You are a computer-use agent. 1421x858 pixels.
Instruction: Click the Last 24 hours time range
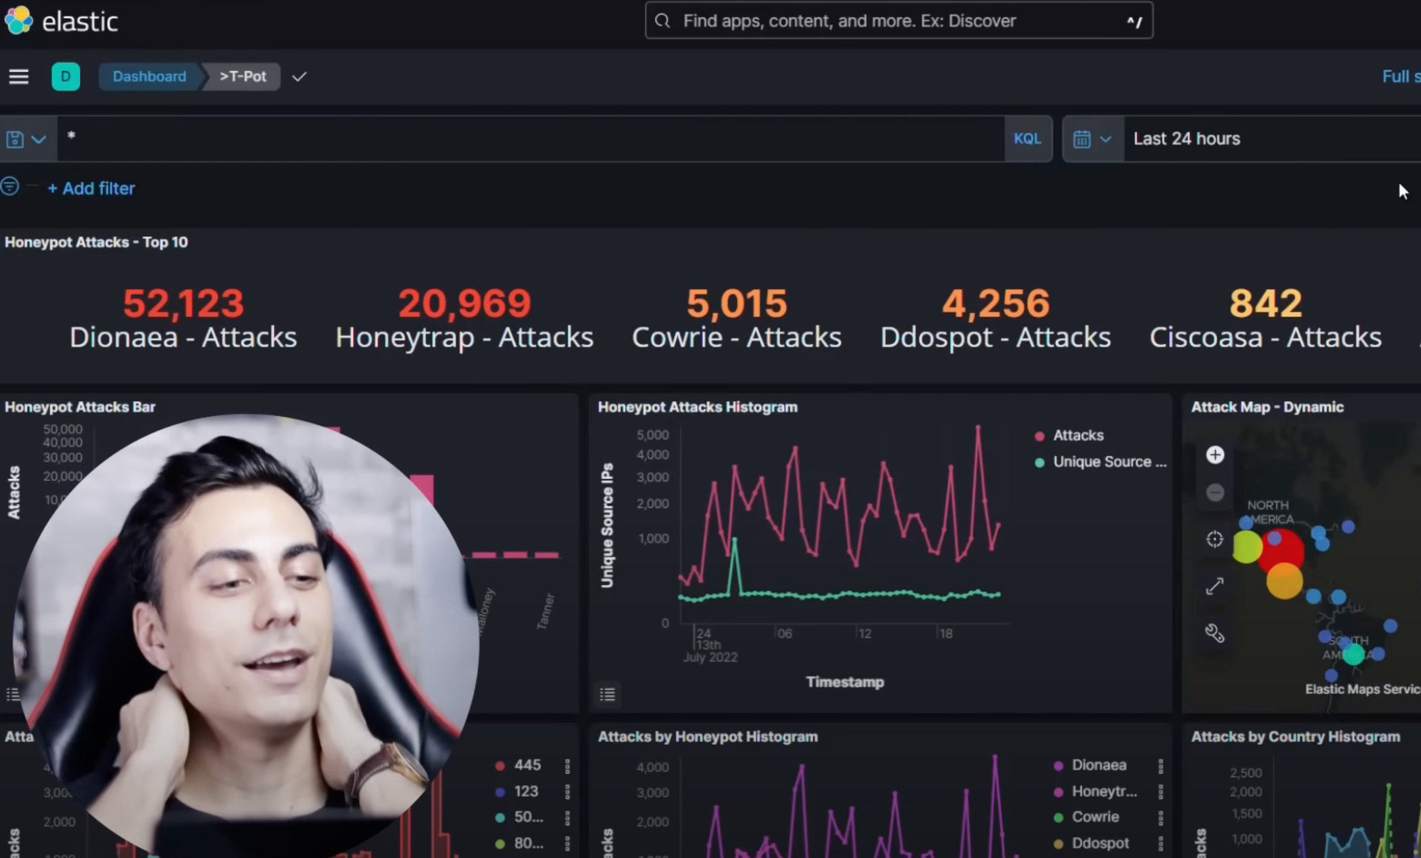1187,139
